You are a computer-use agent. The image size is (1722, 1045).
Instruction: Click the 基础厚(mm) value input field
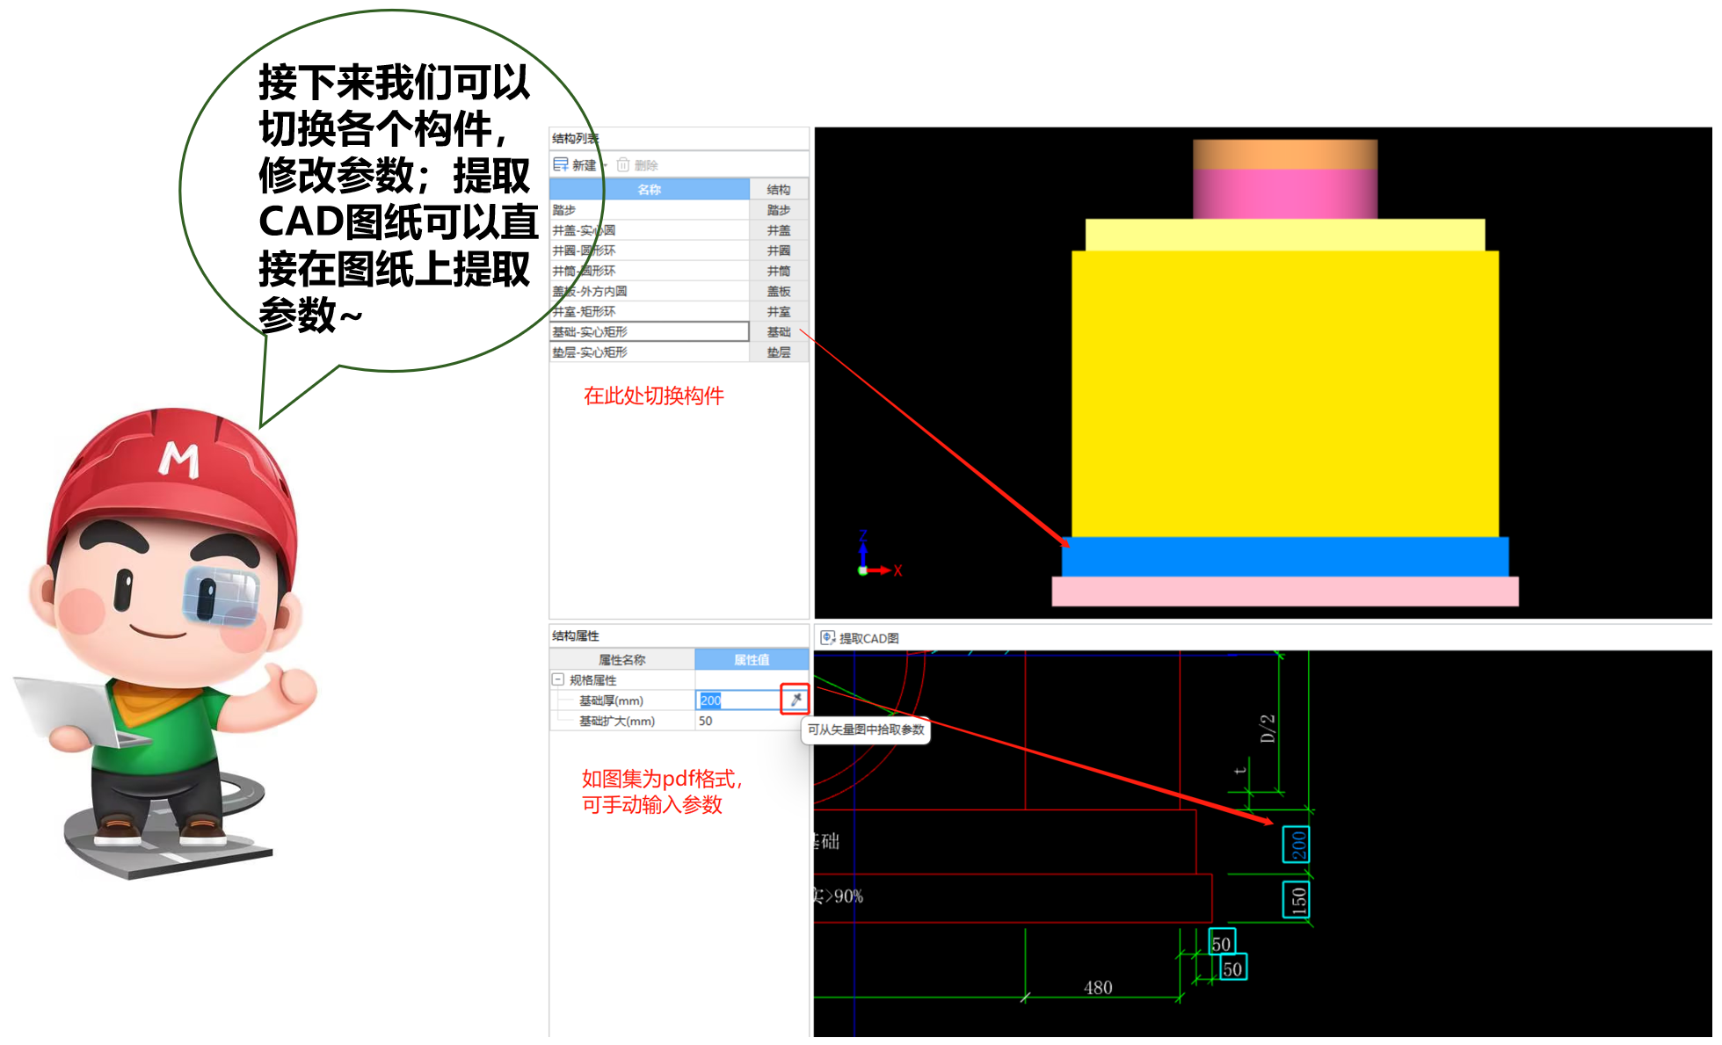tap(738, 700)
